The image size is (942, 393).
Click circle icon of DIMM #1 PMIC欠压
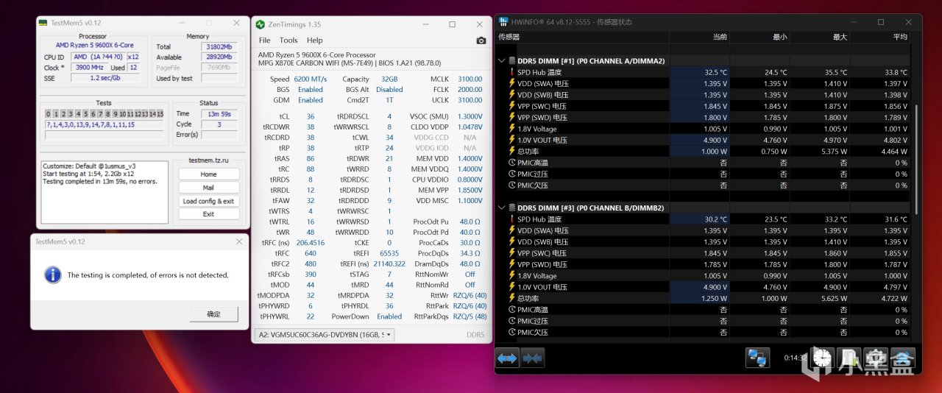511,185
